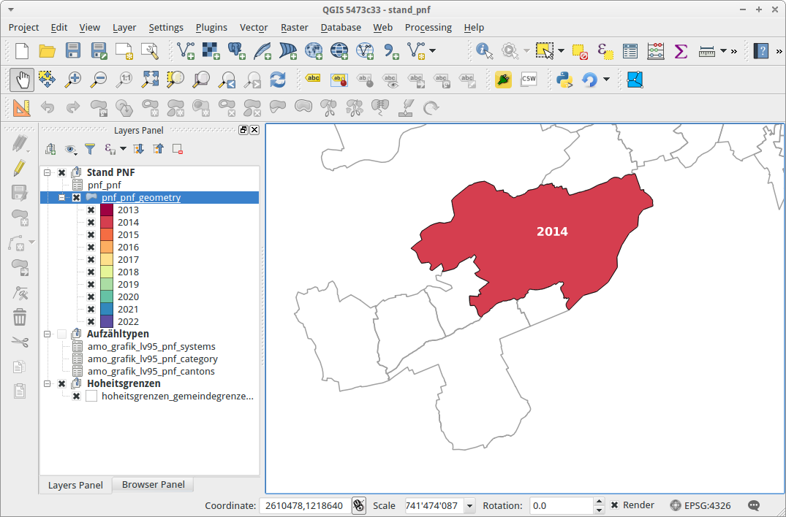Viewport: 786px width, 517px height.
Task: Collapse the Stand PNF group
Action: (x=47, y=172)
